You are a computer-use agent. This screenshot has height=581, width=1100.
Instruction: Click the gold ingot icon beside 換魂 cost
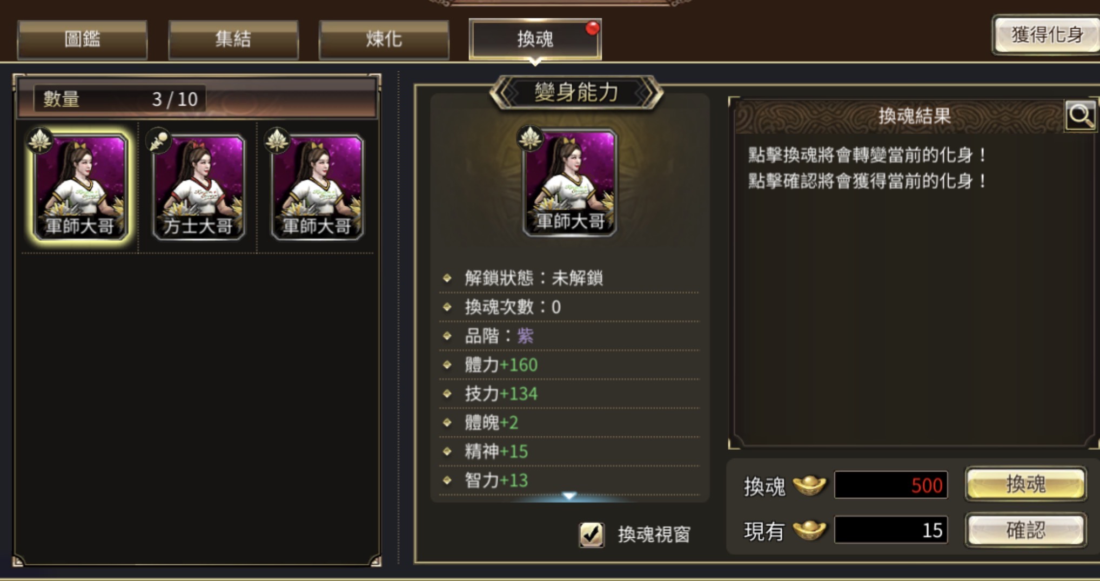click(809, 485)
